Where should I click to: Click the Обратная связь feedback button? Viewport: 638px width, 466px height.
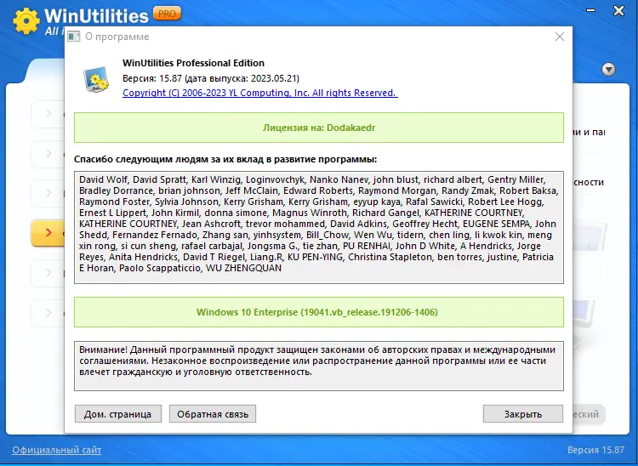213,414
